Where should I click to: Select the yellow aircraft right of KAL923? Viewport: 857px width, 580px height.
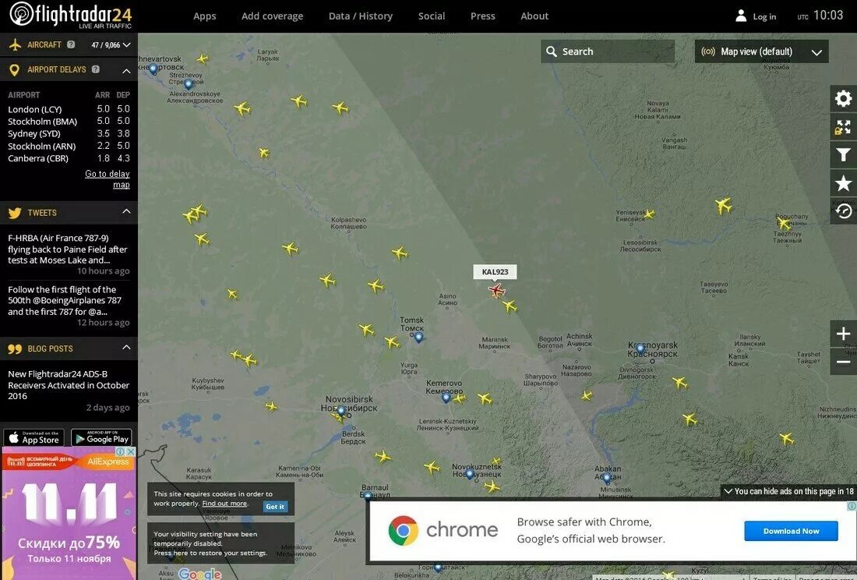tap(510, 306)
